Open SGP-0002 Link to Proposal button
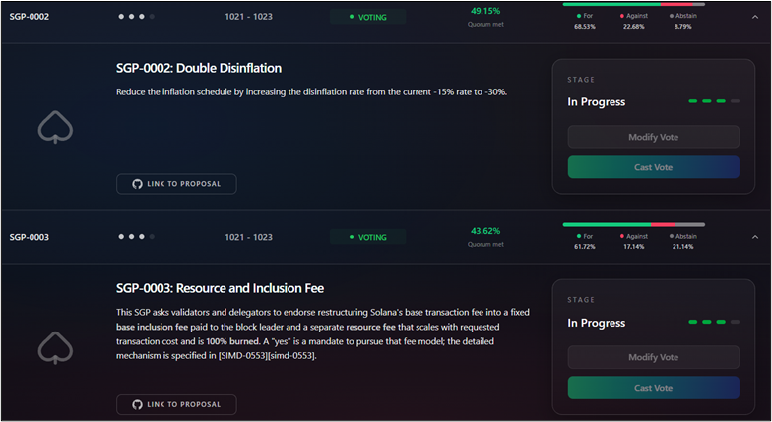772x422 pixels. click(x=176, y=183)
